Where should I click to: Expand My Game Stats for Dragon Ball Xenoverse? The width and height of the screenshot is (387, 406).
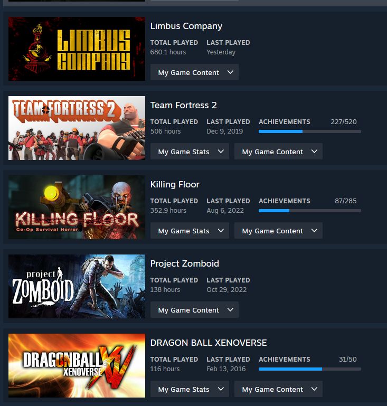point(190,389)
